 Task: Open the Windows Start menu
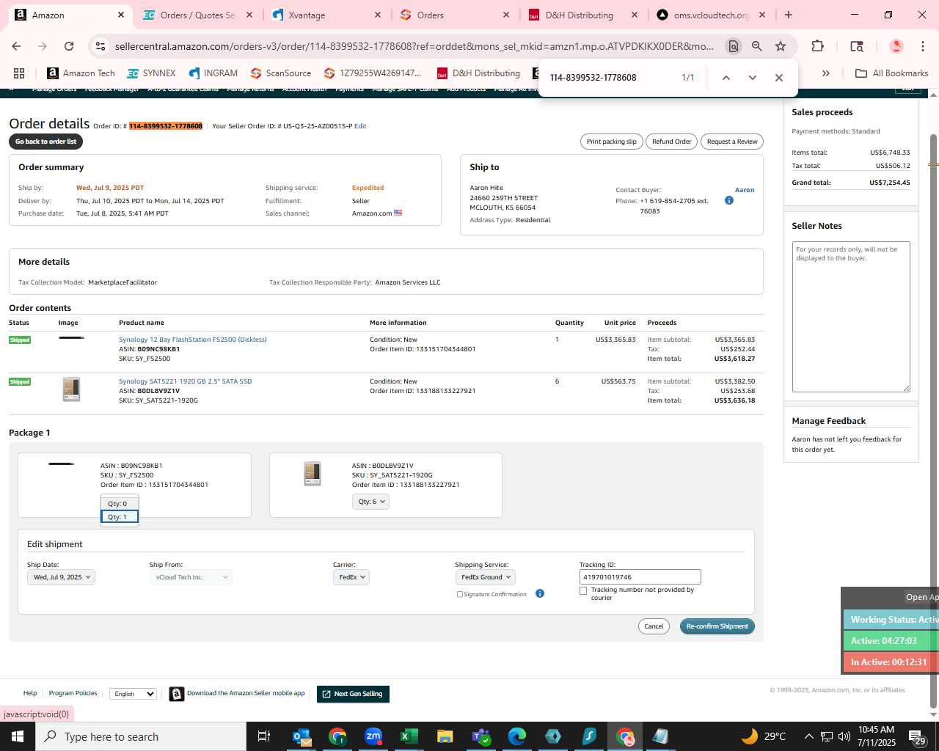(x=18, y=736)
